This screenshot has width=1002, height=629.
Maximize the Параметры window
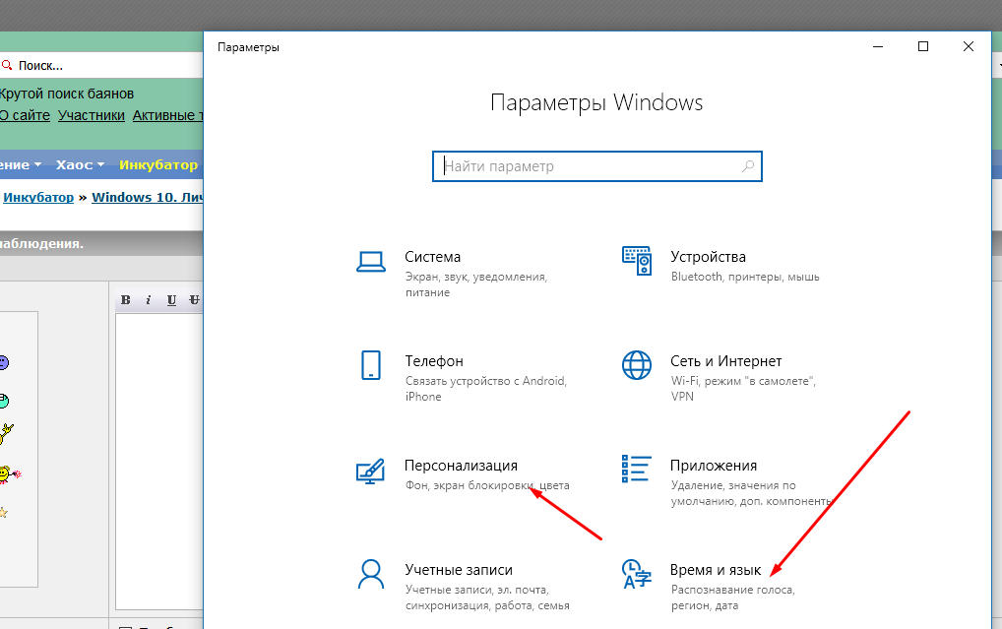coord(922,46)
